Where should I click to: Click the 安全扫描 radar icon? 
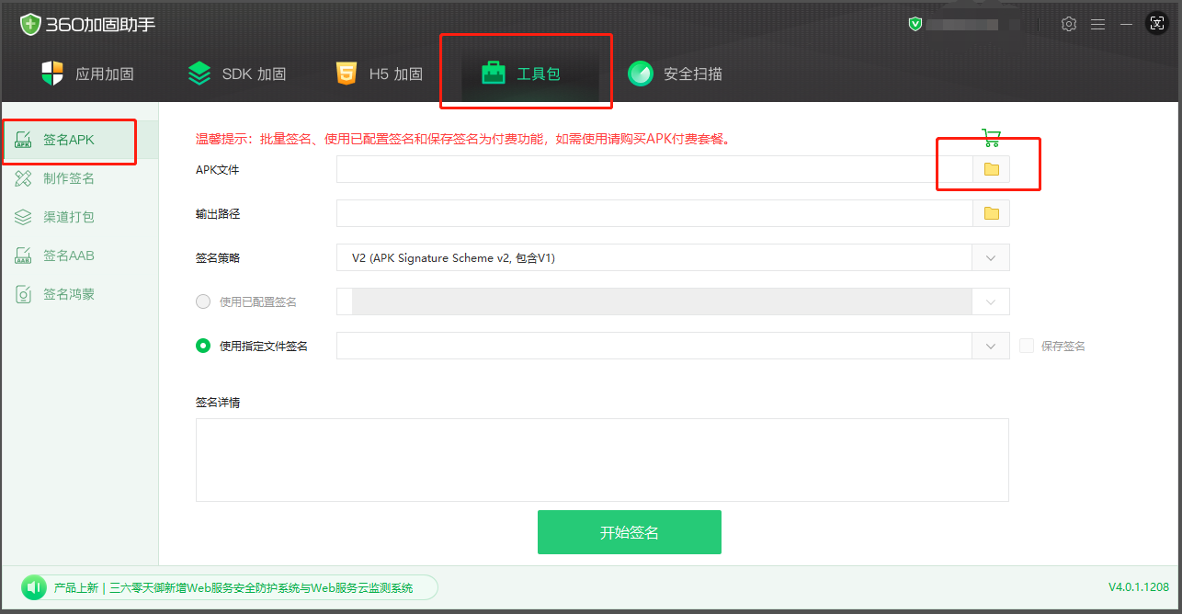point(641,74)
